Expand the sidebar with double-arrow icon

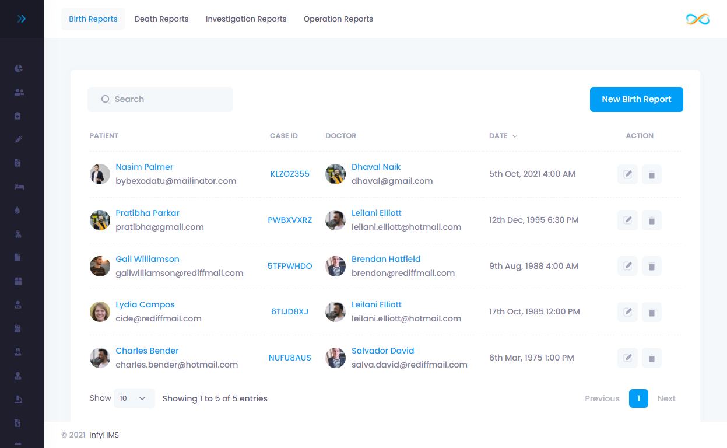22,19
